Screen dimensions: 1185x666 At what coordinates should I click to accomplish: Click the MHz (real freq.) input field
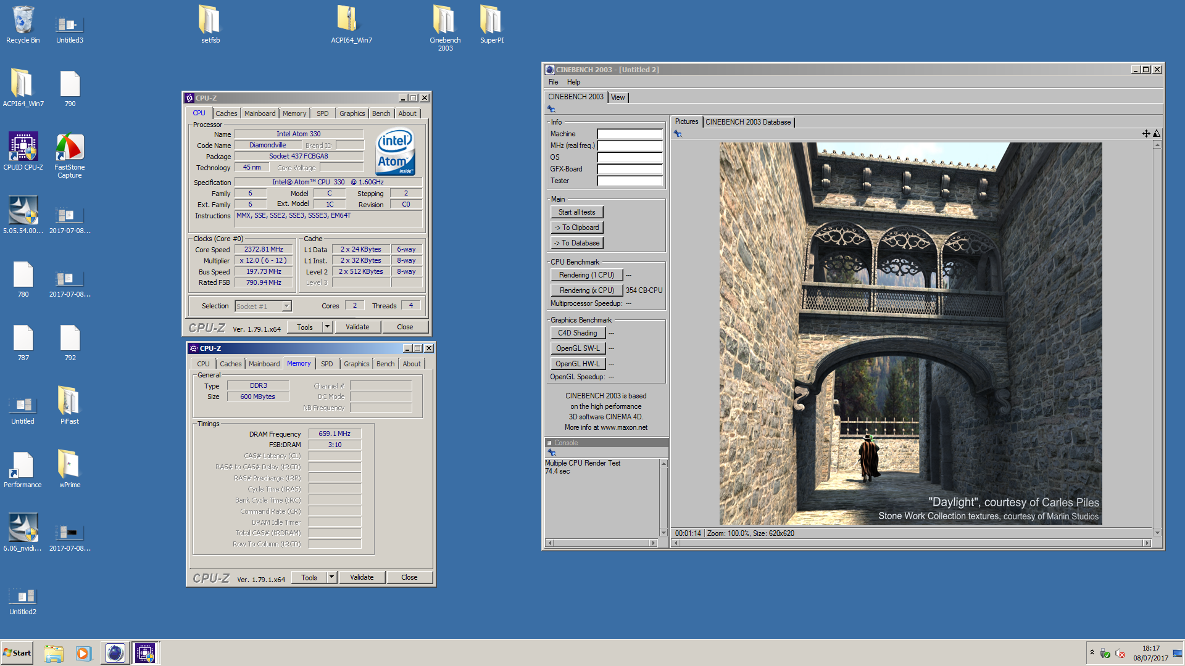[x=630, y=146]
